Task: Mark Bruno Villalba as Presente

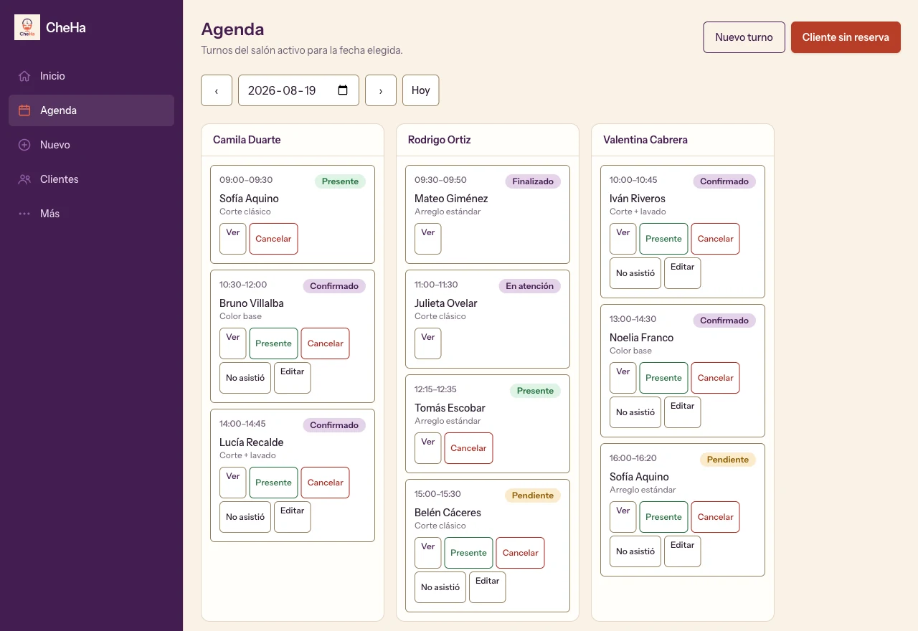Action: coord(273,343)
